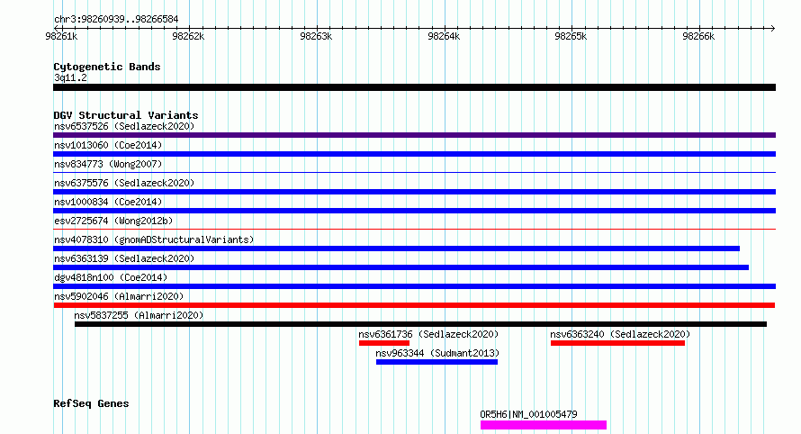801x434 pixels.
Task: Click the 3q11.2 cytogenetic band label
Action: point(70,77)
